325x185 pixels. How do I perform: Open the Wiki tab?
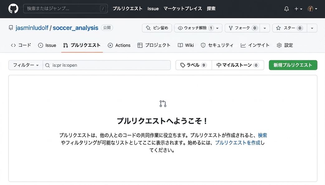click(186, 45)
